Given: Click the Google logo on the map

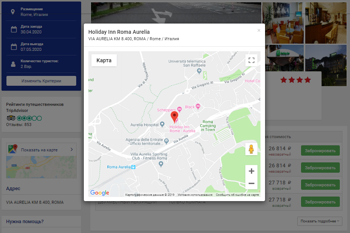Looking at the screenshot, I should pyautogui.click(x=100, y=193).
